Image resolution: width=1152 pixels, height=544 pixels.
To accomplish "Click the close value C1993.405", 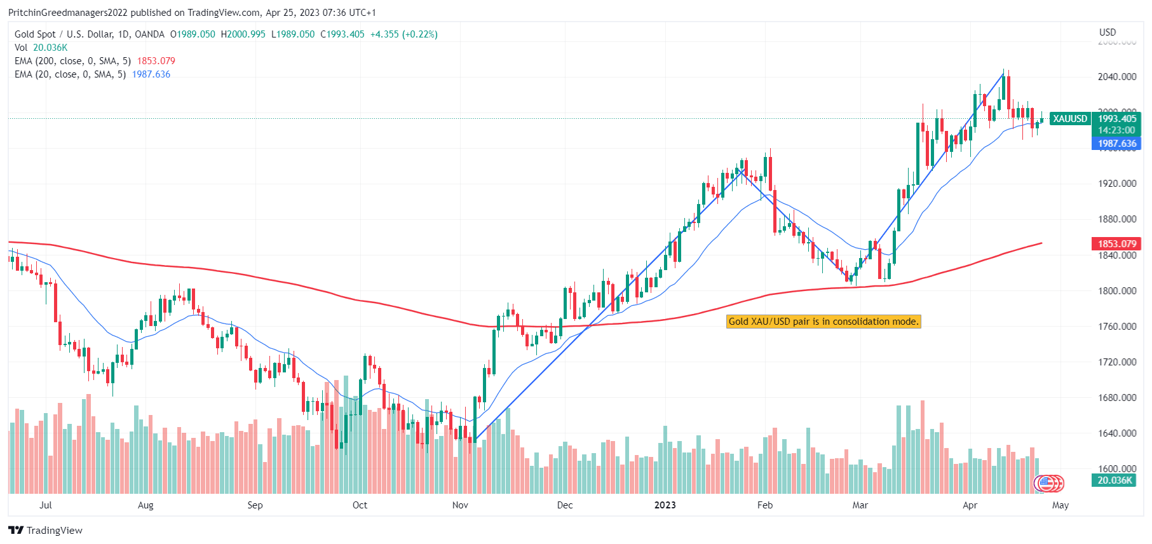I will 342,34.
